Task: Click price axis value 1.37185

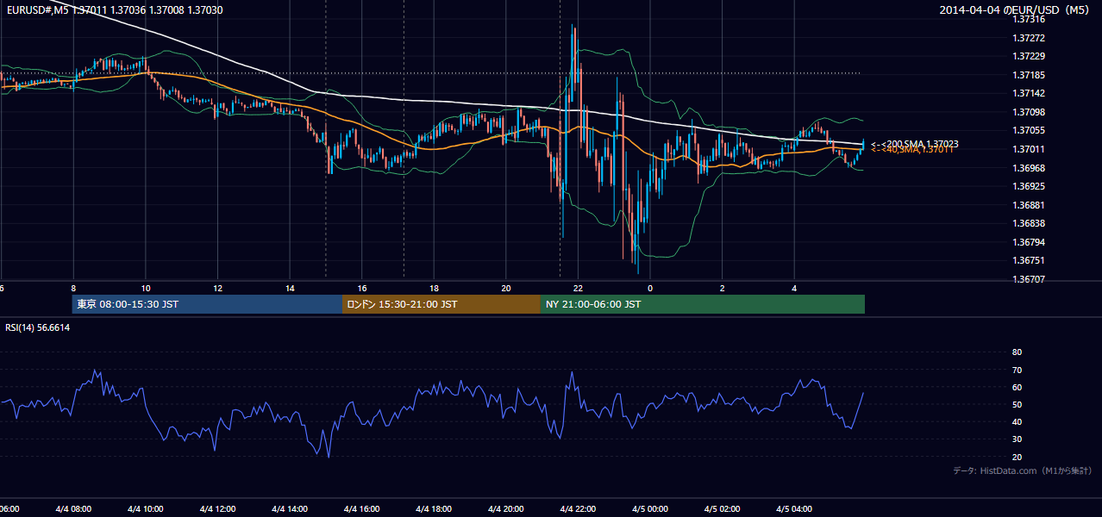Action: (1030, 75)
